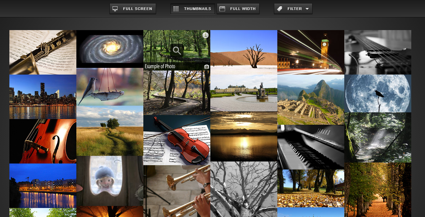
Task: Switch to Full Screen mode
Action: 133,9
